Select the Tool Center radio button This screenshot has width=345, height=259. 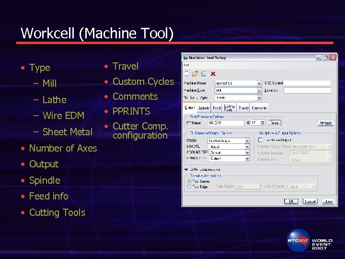pos(189,181)
